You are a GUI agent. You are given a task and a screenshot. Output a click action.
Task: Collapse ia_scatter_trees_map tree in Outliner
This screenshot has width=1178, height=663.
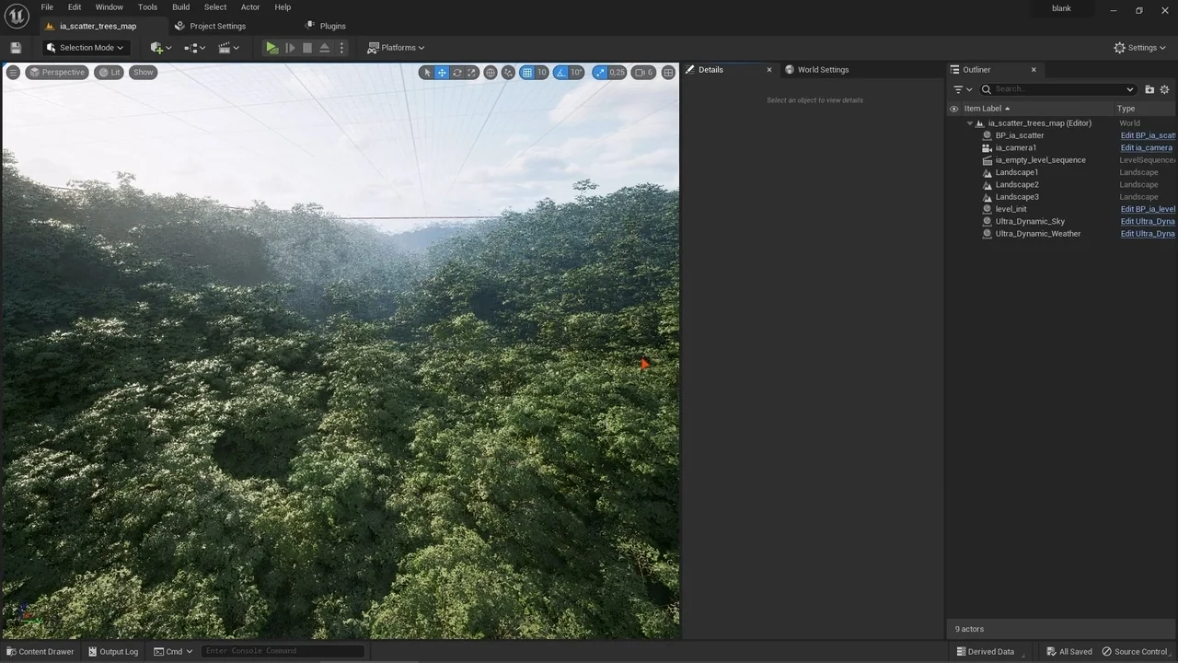pos(969,123)
